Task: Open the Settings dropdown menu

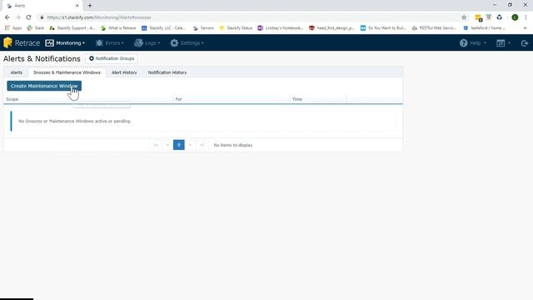Action: pyautogui.click(x=187, y=42)
